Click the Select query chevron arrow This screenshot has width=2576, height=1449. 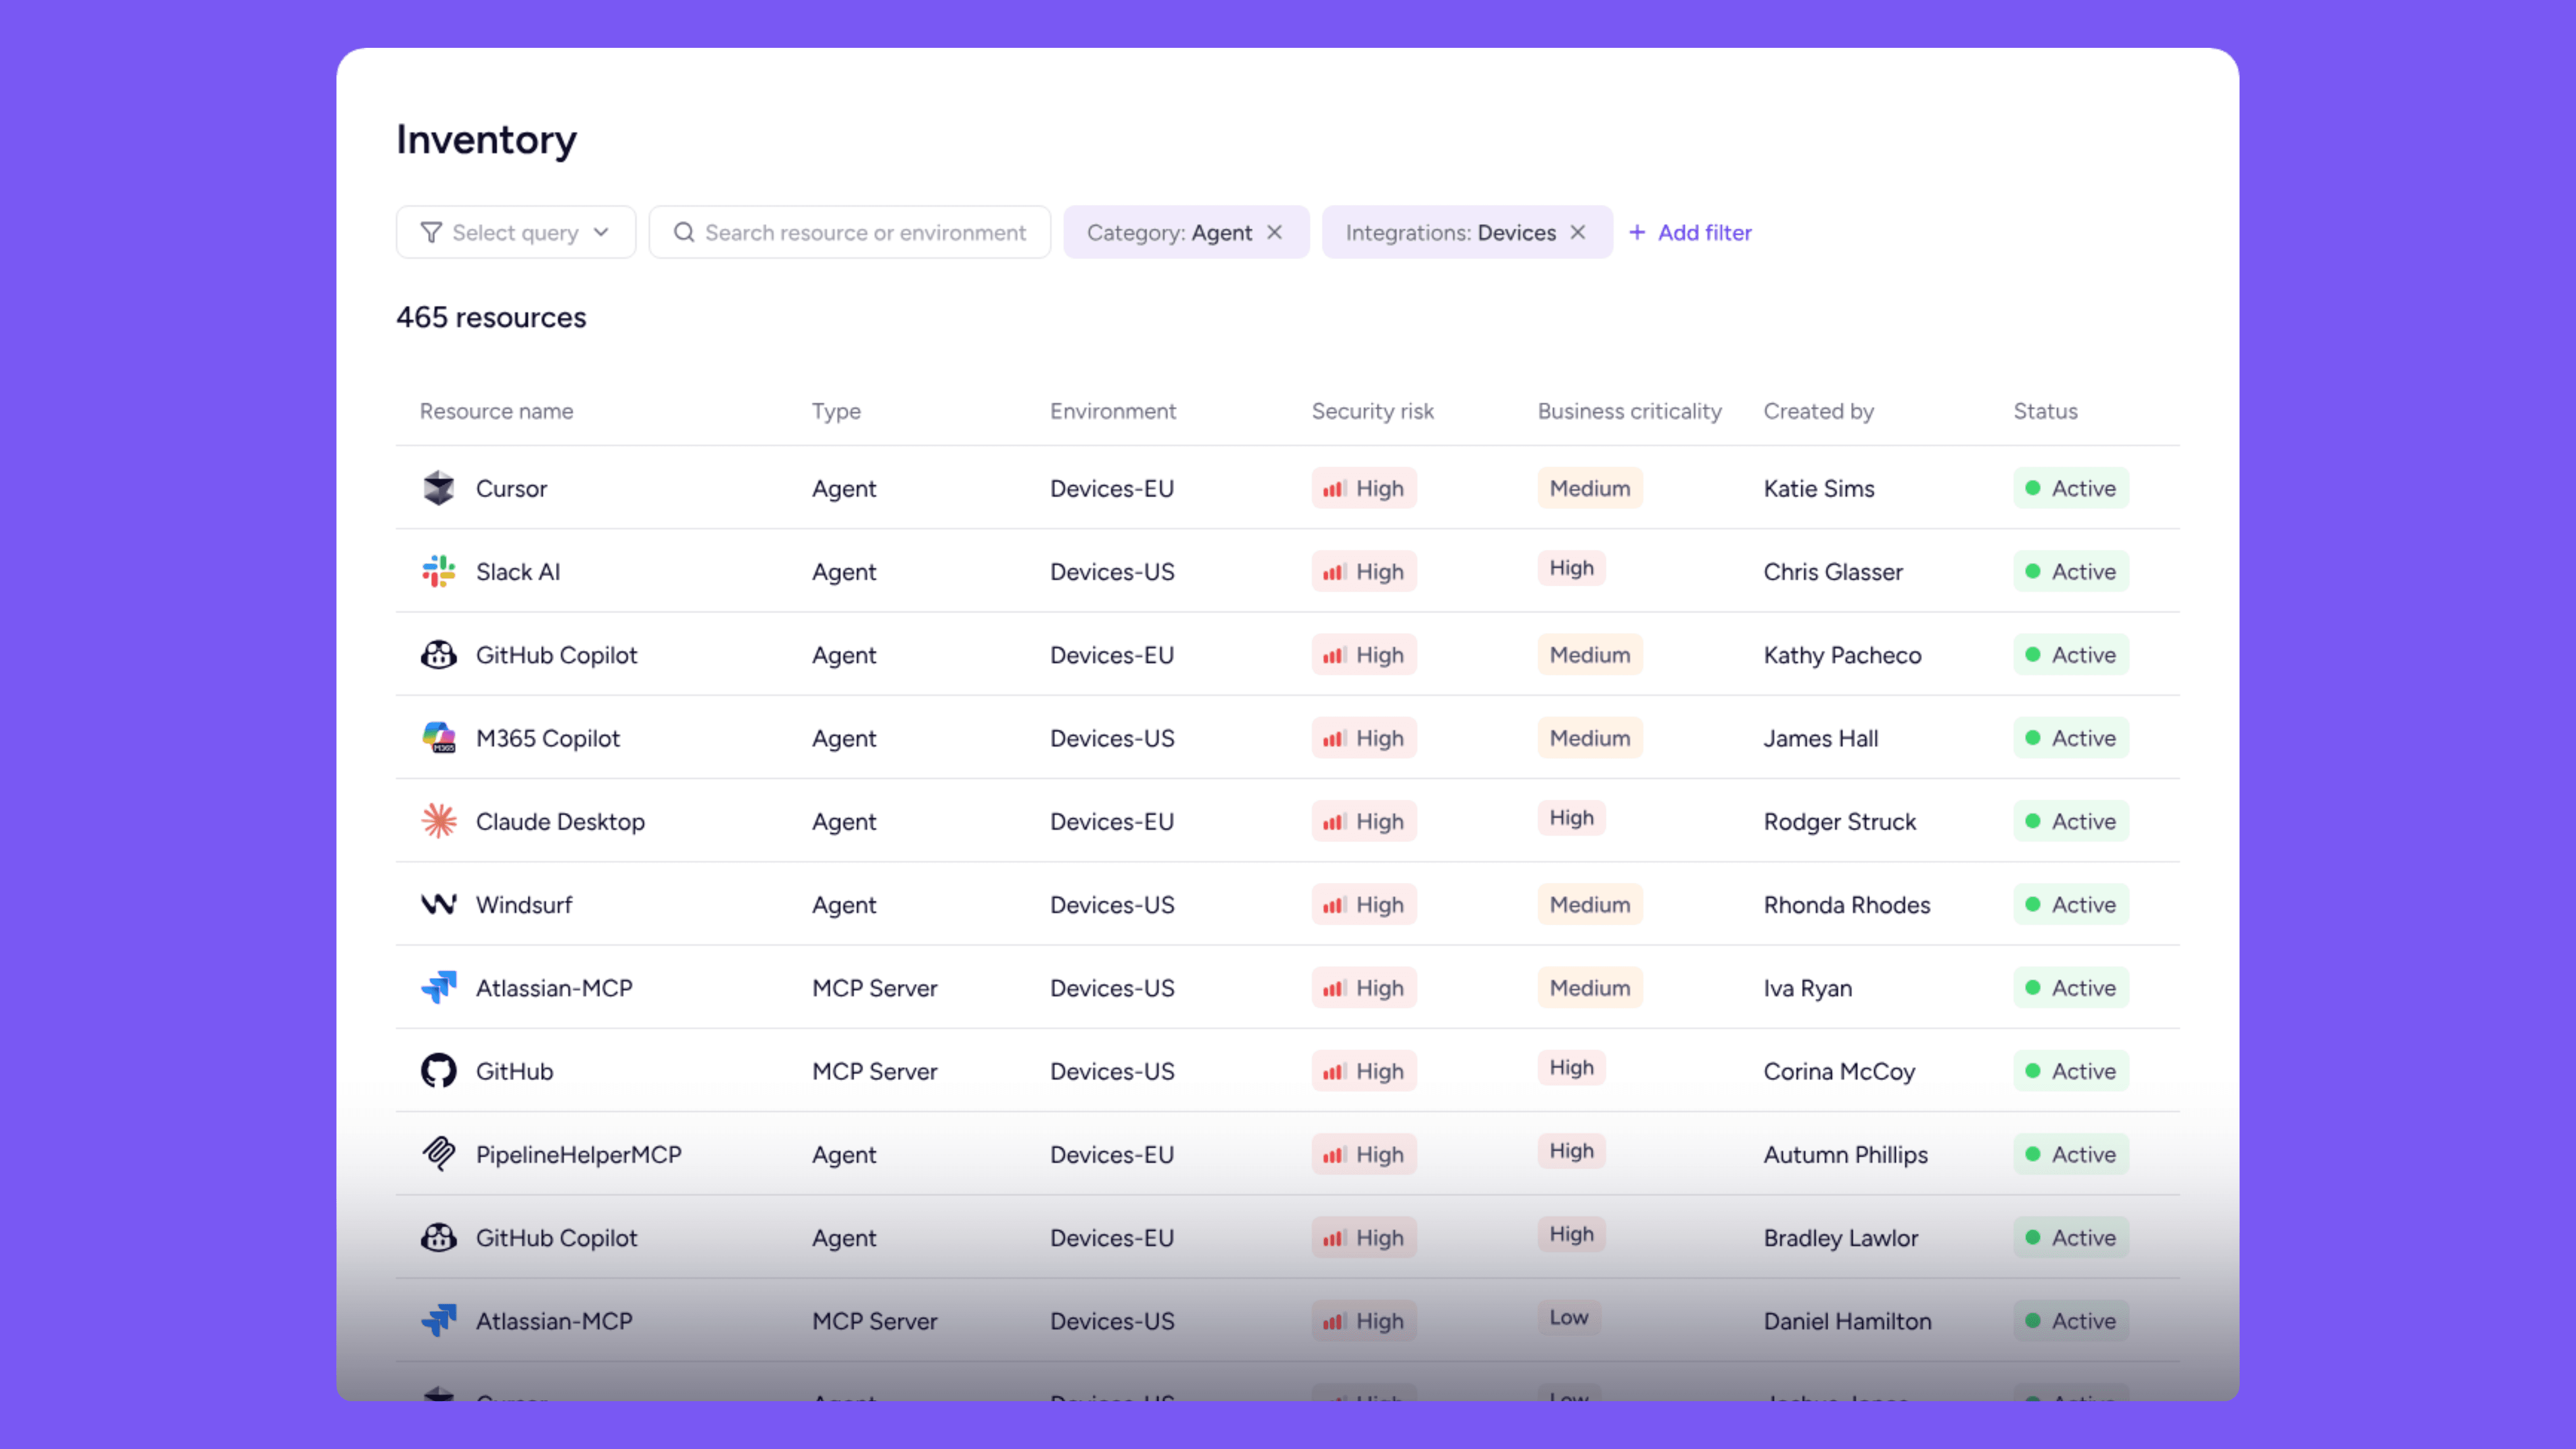pyautogui.click(x=601, y=232)
